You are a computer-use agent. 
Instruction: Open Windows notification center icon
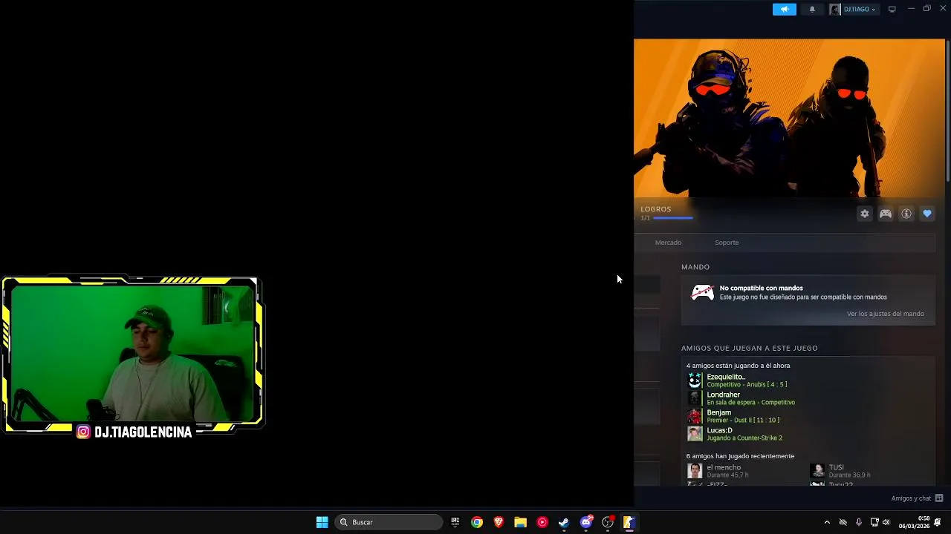click(938, 522)
